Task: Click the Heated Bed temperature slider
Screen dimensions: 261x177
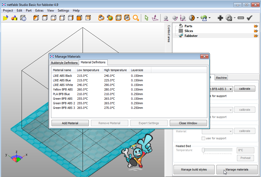Action: tap(204, 150)
